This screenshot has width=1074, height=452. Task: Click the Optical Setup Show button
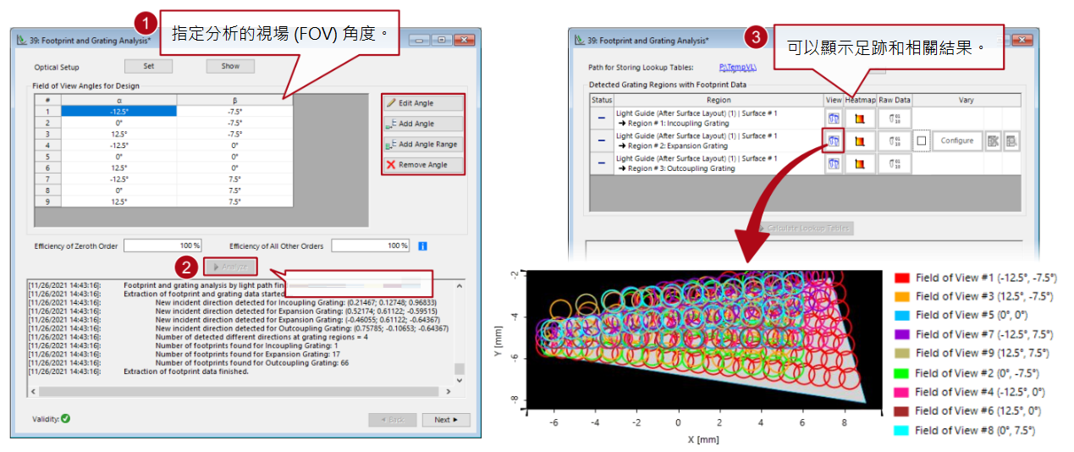[x=230, y=66]
